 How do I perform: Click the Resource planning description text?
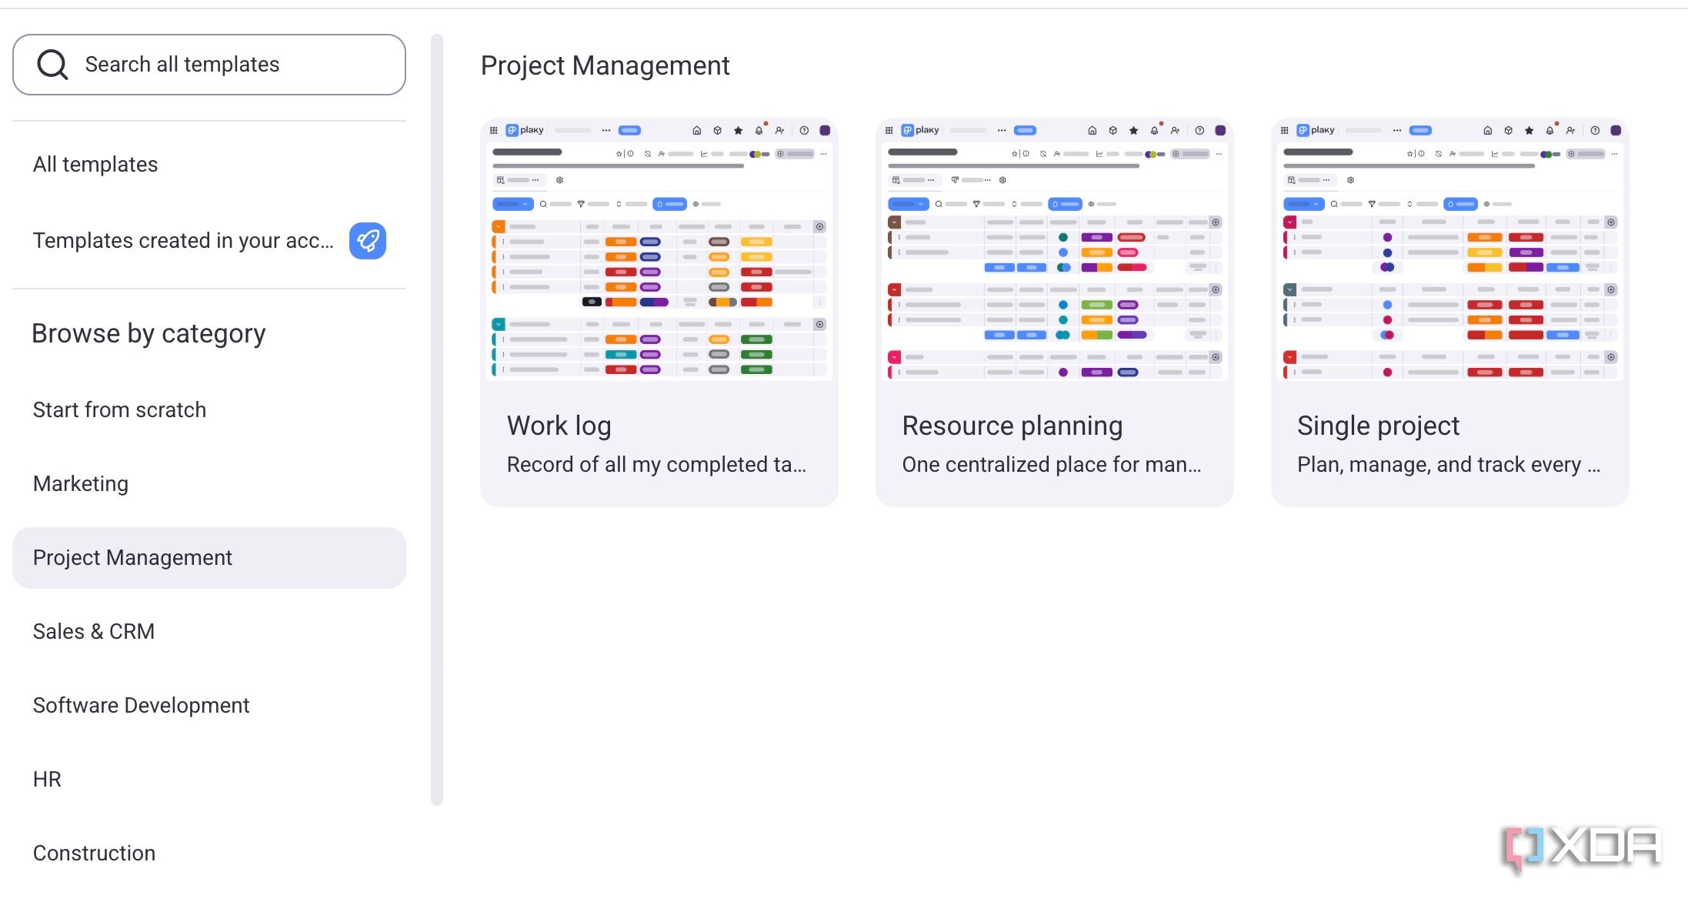click(1052, 464)
